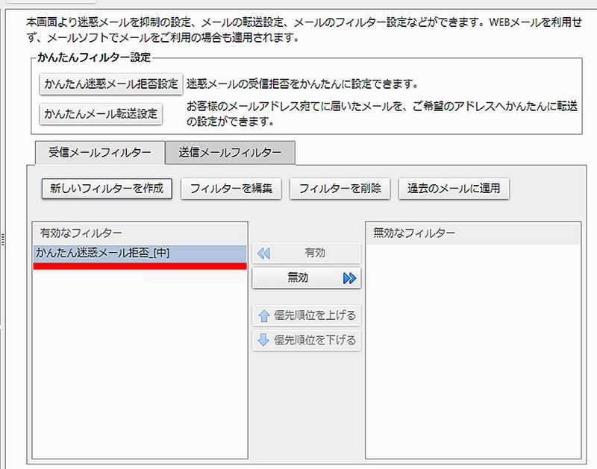Open かんたんメール転送設定
The width and height of the screenshot is (597, 469).
(101, 114)
